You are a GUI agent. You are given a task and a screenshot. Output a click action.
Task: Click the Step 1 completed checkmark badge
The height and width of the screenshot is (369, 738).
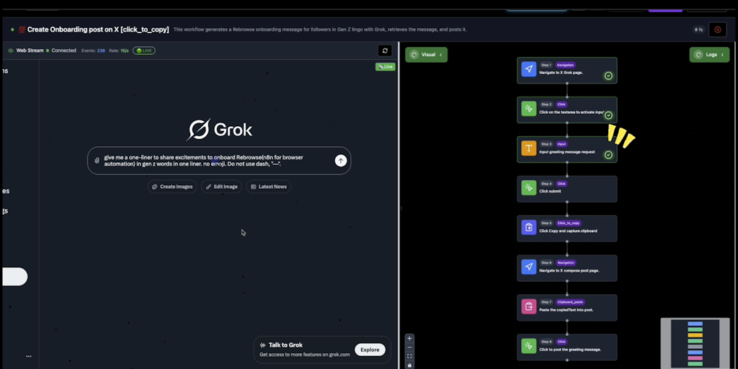click(x=608, y=76)
